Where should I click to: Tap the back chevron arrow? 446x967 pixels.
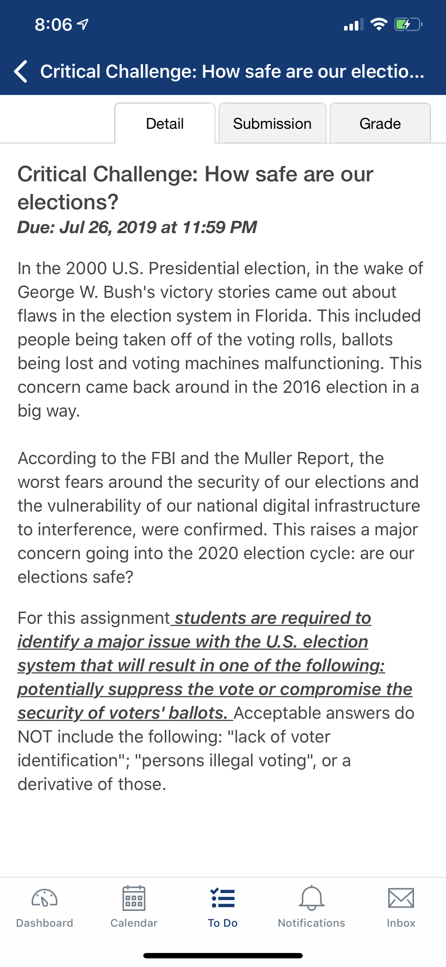coord(20,71)
